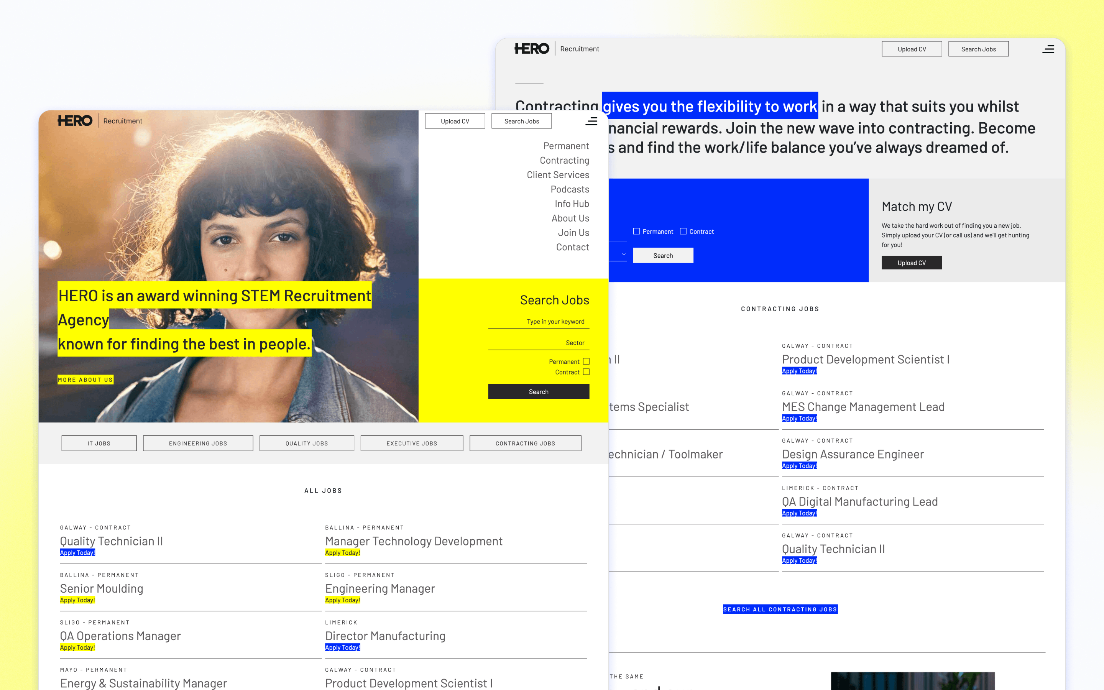Click Apply Today under MES Change Management Lead
Viewport: 1104px width, 690px height.
click(x=799, y=419)
